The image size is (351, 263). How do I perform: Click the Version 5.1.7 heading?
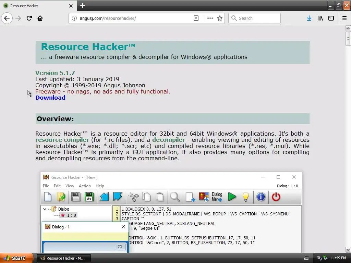click(x=55, y=73)
